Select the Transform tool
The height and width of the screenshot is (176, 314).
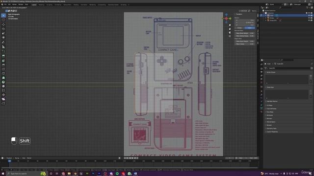tap(3, 38)
